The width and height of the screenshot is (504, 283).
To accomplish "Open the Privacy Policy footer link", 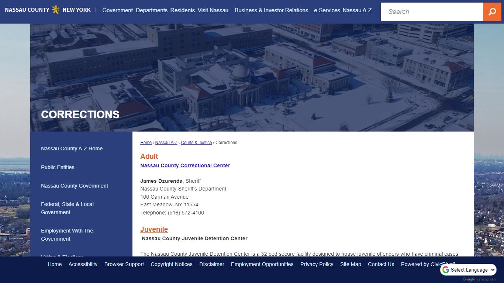I will 317,264.
